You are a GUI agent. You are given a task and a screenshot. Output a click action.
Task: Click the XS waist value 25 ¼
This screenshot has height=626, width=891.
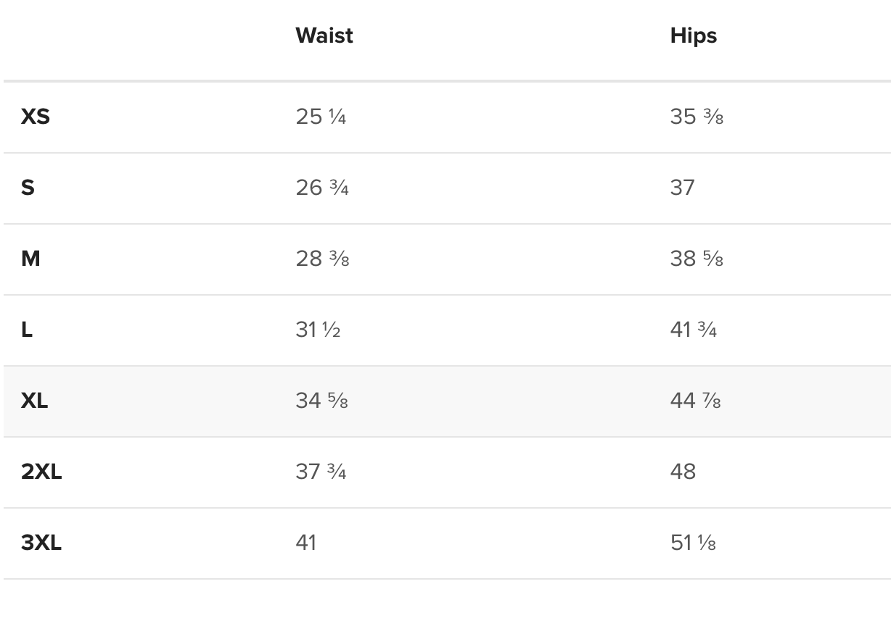tap(321, 117)
